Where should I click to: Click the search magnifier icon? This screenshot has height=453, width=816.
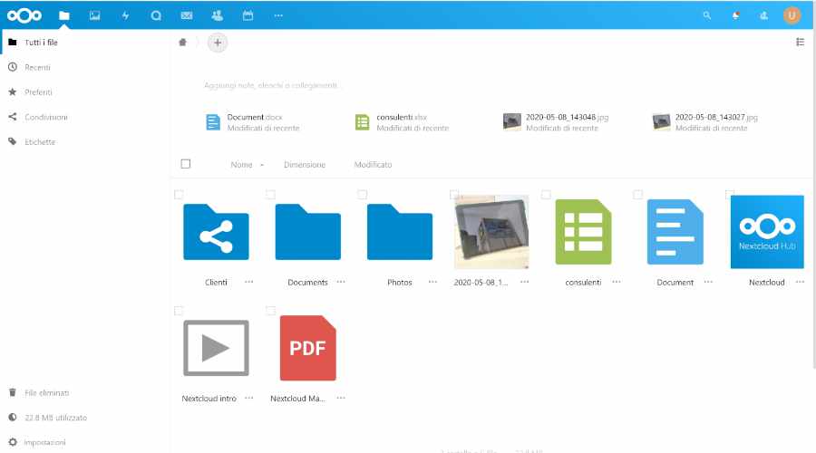click(x=707, y=15)
